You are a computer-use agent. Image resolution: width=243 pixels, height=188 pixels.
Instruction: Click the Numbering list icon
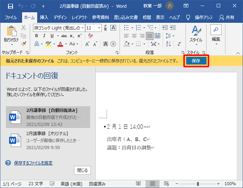pos(139,28)
